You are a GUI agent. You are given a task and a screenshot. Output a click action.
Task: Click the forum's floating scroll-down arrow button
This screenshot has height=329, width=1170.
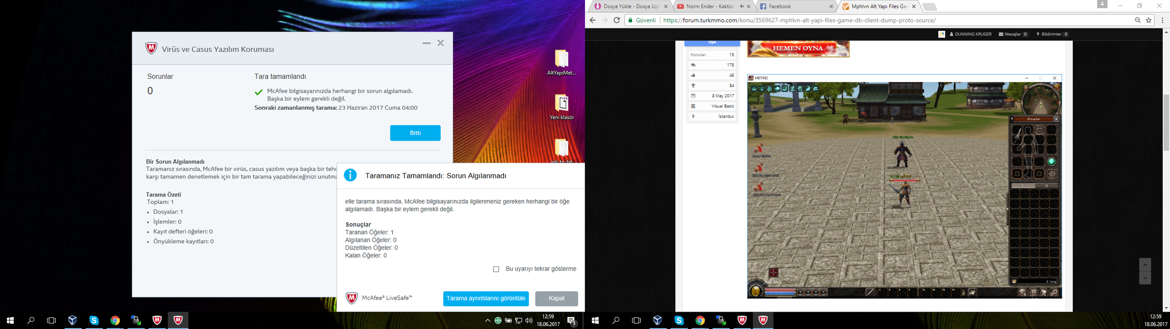[1145, 278]
